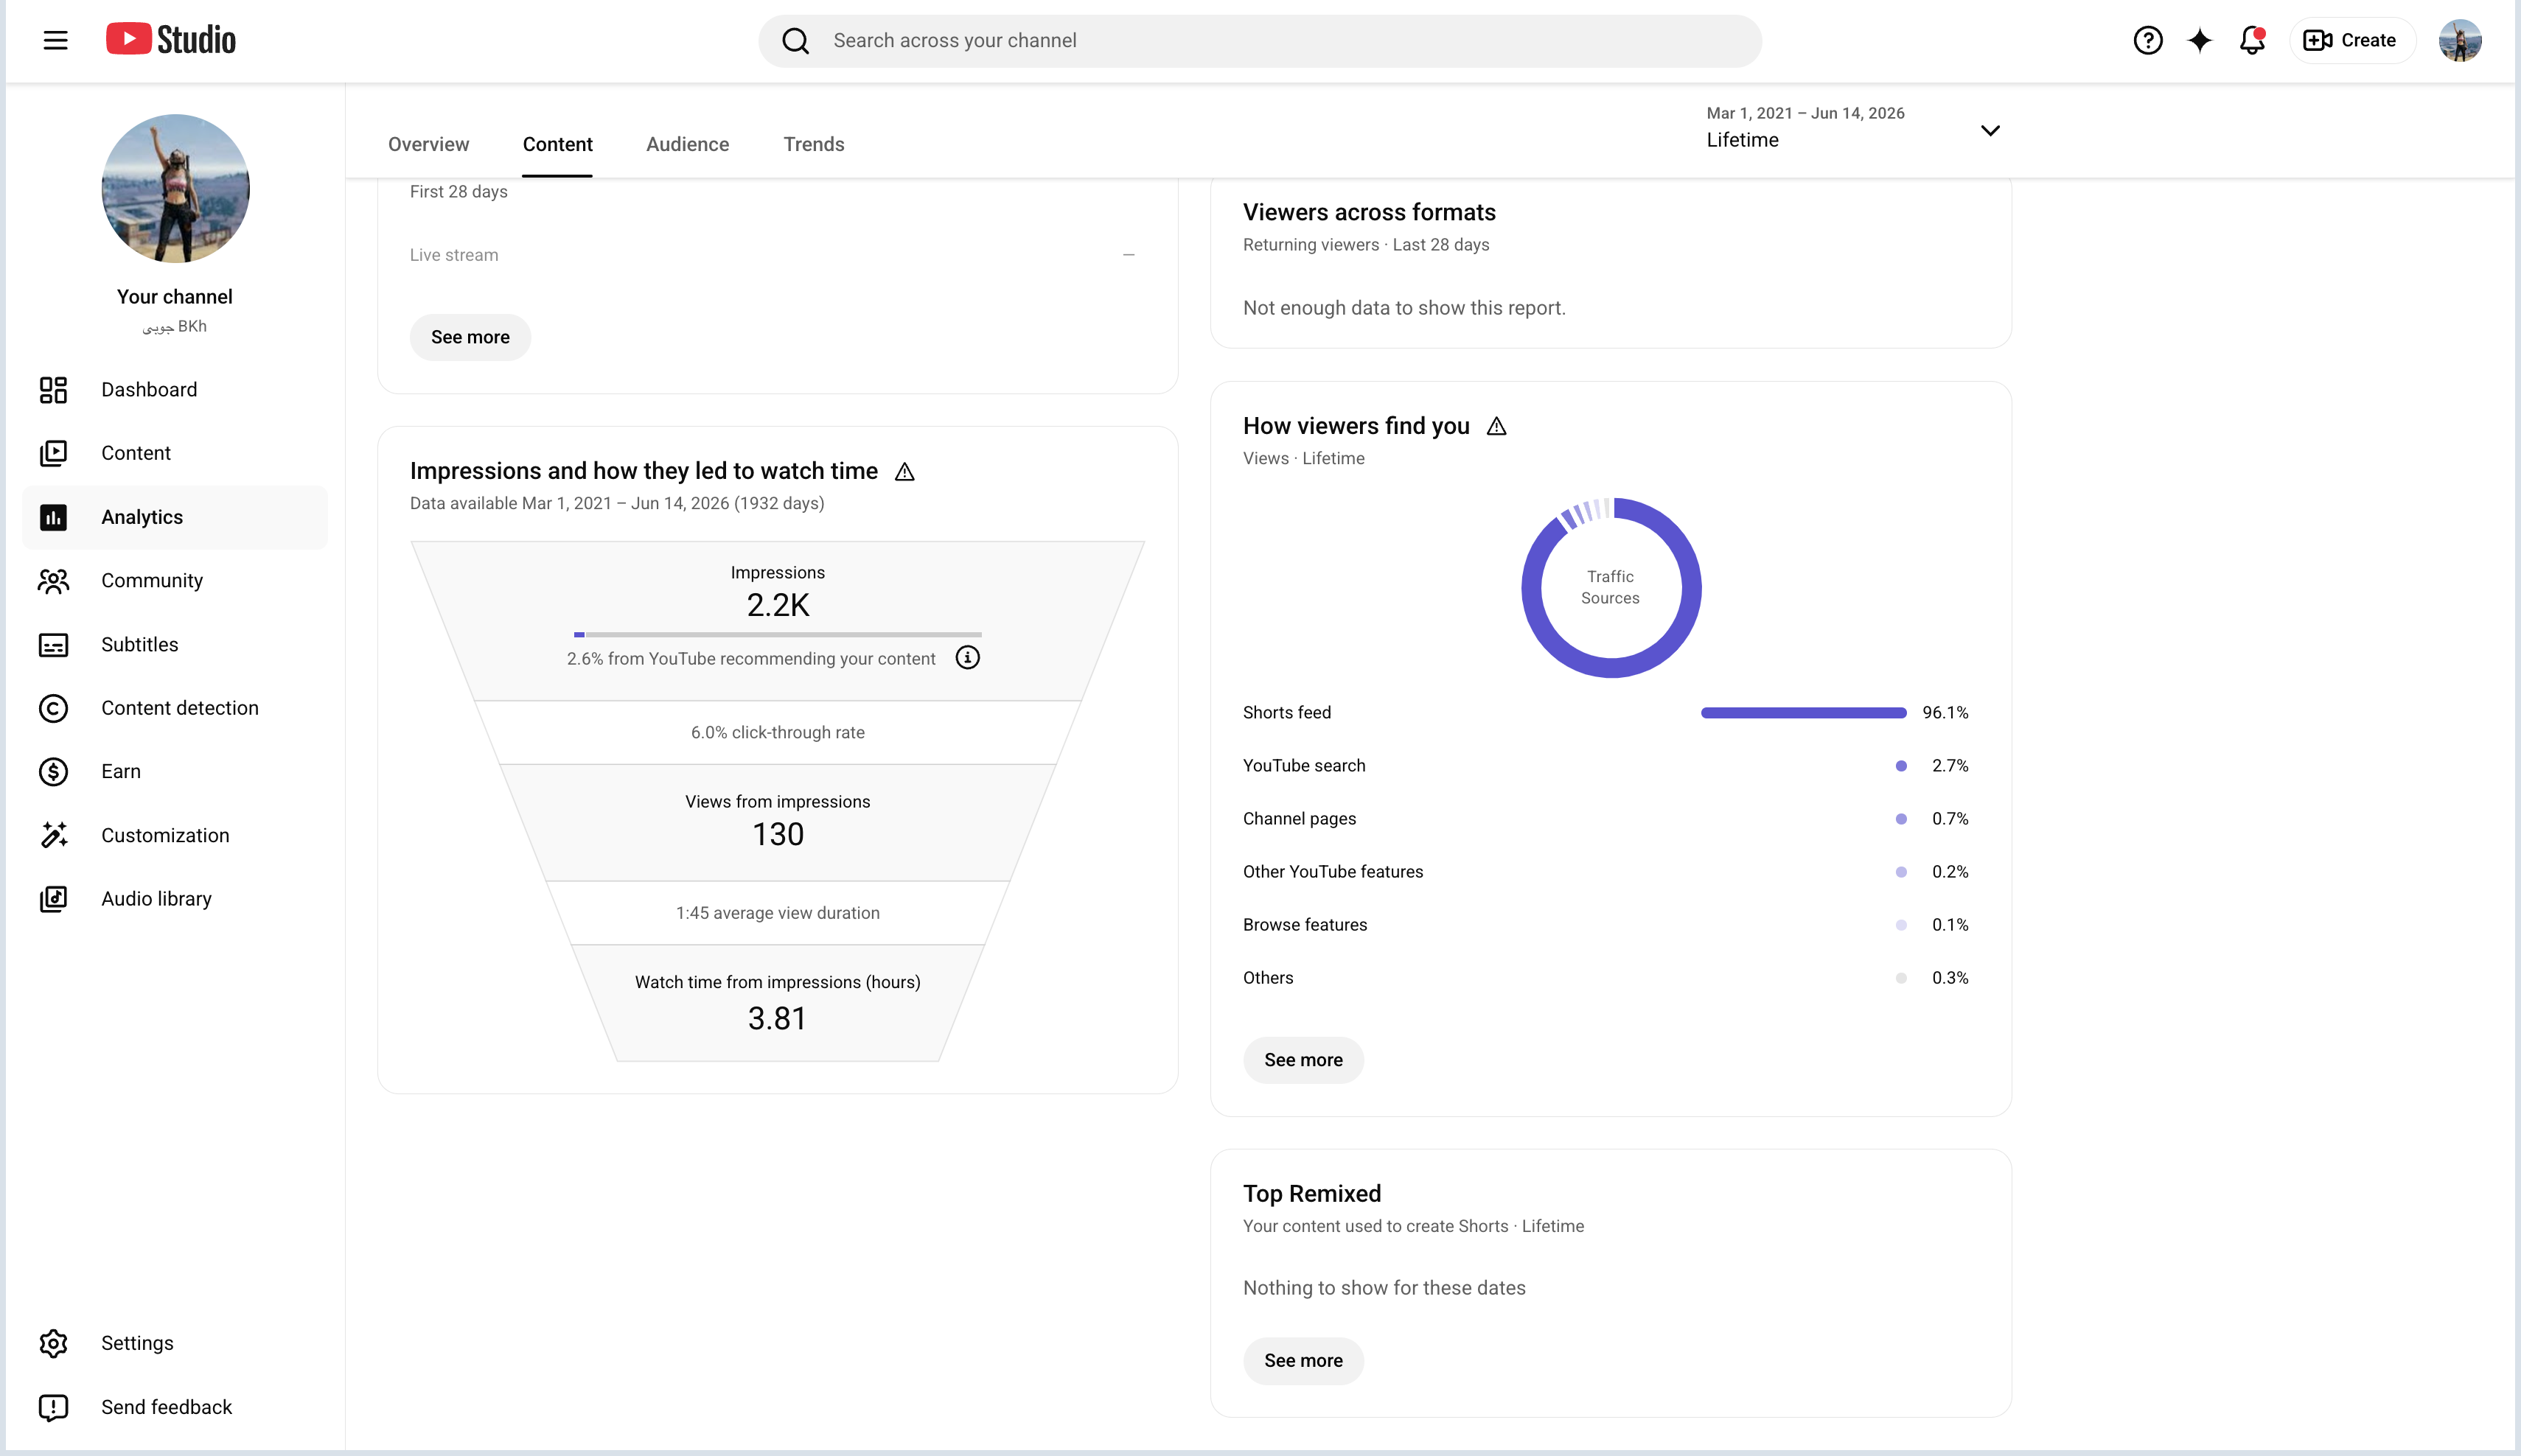Open the help question mark icon
This screenshot has height=1456, width=2521.
(2147, 40)
